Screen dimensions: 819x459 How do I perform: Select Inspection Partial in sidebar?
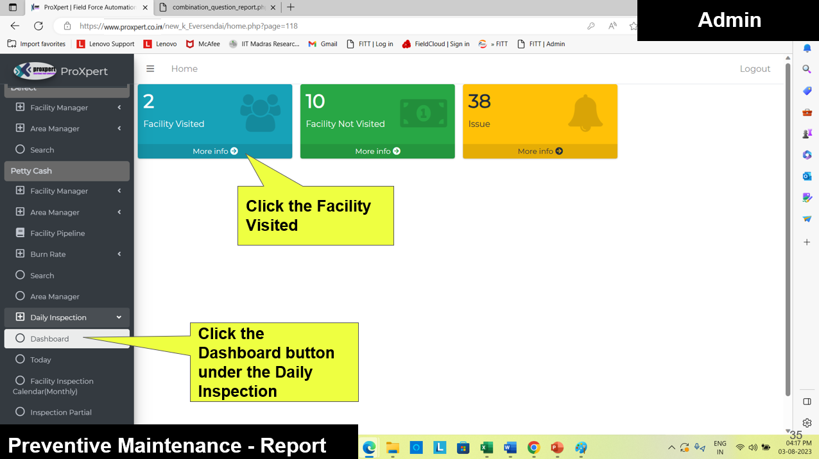click(x=60, y=412)
